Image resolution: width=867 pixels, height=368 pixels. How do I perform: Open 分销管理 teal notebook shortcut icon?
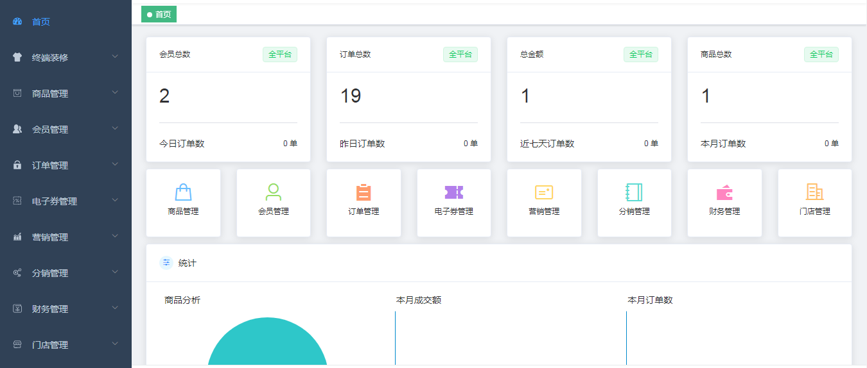point(634,192)
